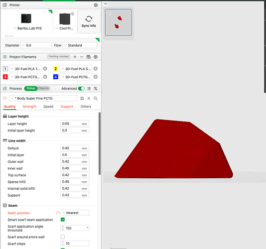Image resolution: width=266 pixels, height=249 pixels.
Task: Click Sparse infill width field
Action: [x=75, y=182]
